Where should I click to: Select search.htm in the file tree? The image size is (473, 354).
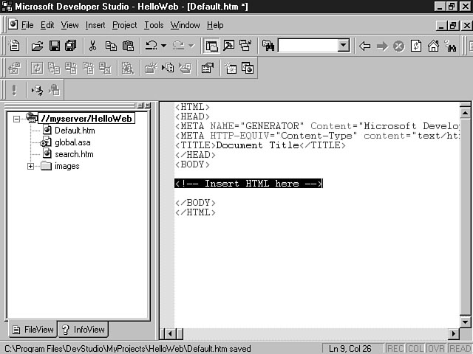coord(74,154)
